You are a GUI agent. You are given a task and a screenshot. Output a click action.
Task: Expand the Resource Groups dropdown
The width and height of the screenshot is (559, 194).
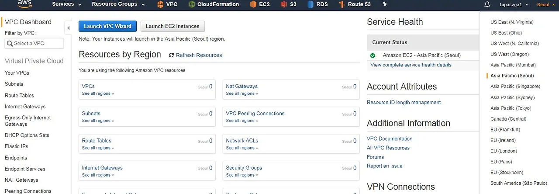point(118,4)
